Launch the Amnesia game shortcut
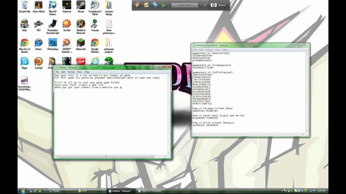This screenshot has width=346, height=194. click(x=67, y=7)
